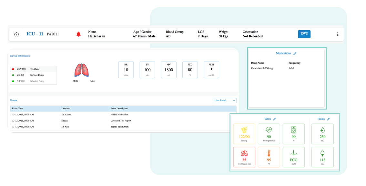
Task: Open the red alarm bell
Action: pyautogui.click(x=79, y=34)
